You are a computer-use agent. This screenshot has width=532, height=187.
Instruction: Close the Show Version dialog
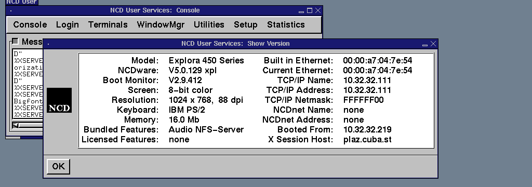tap(433, 44)
